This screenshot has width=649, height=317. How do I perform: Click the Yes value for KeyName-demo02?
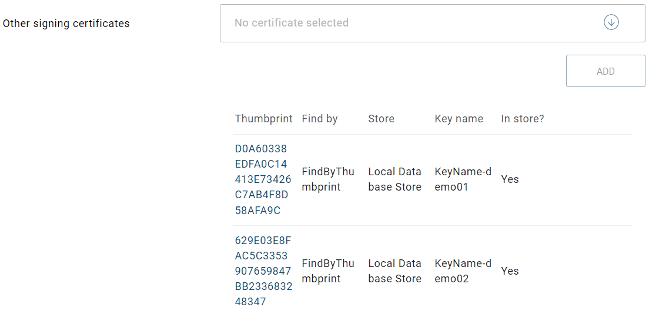[510, 271]
